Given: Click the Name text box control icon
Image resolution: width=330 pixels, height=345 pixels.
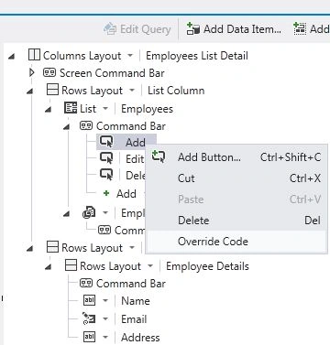Looking at the screenshot, I should [x=89, y=300].
